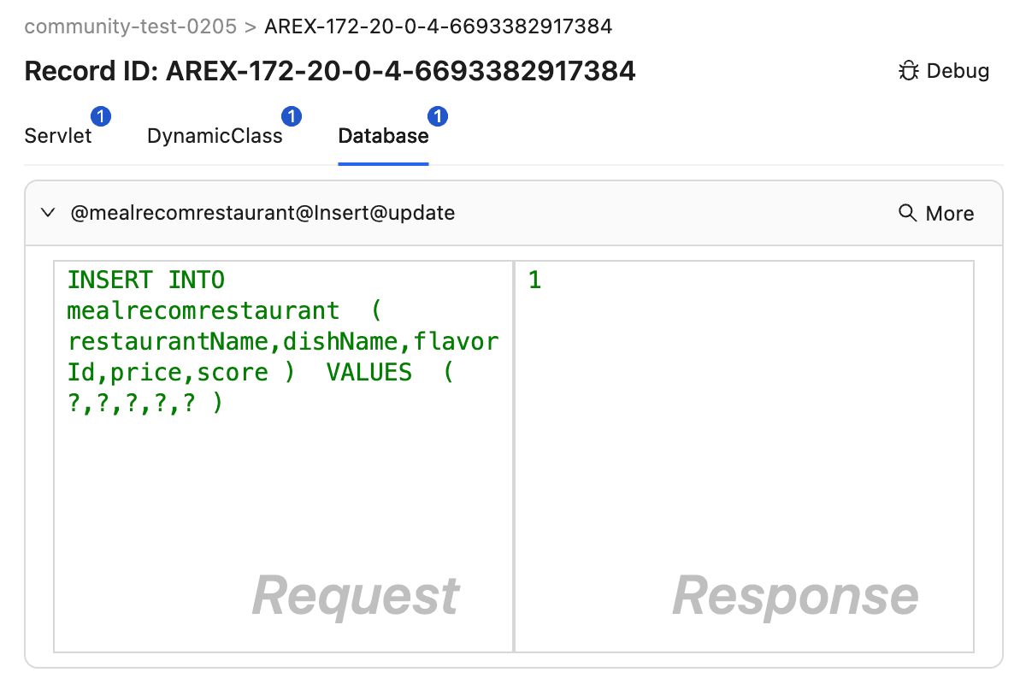Click the bug icon next to Debug
Viewport: 1026px width, 684px height.
tap(908, 71)
